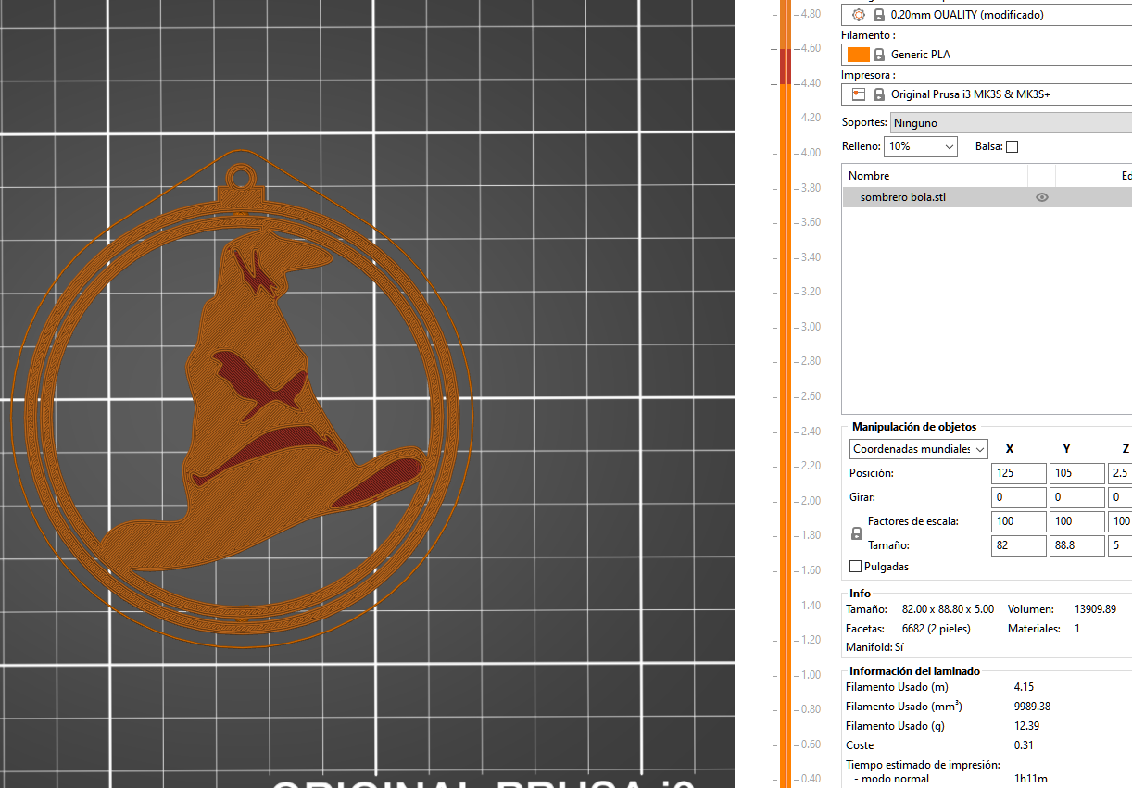
Task: Enable the Balsa checkbox
Action: pyautogui.click(x=1012, y=146)
